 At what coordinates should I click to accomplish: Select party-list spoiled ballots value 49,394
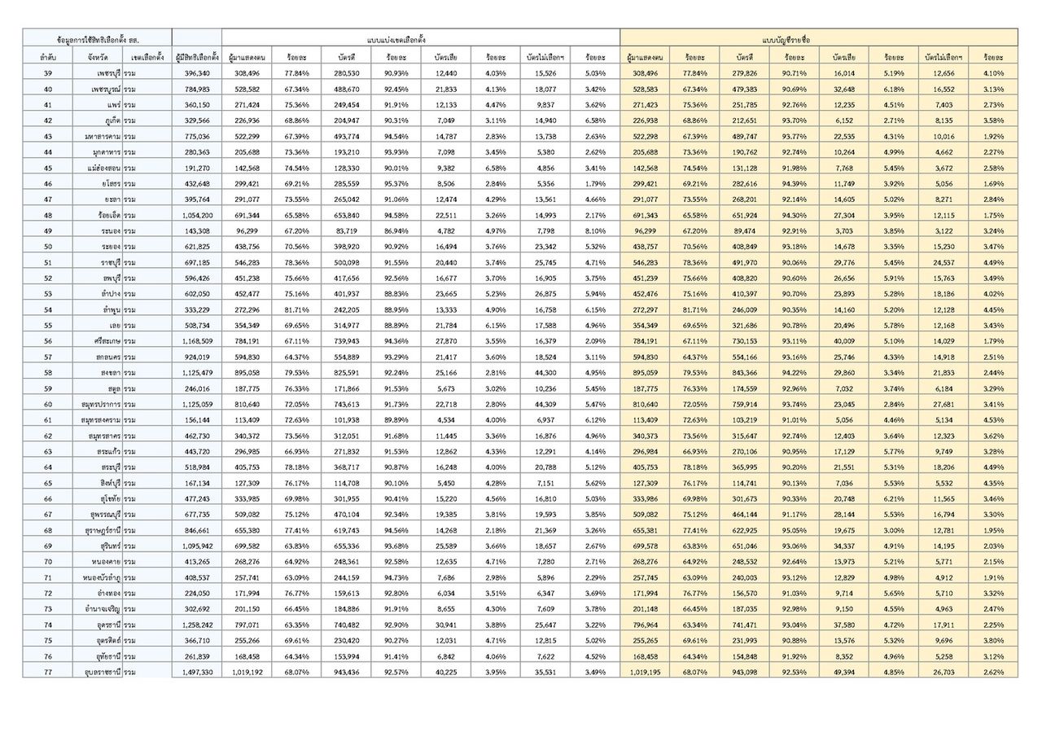tap(844, 672)
